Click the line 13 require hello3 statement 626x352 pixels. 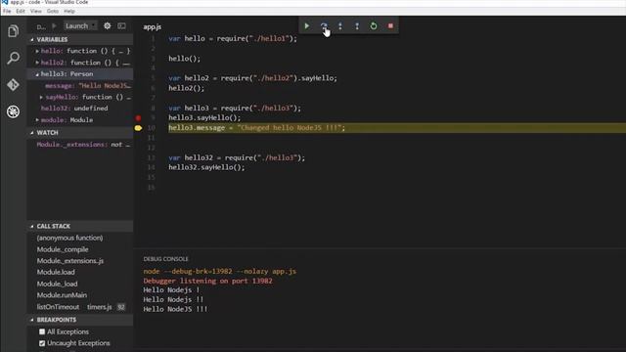[237, 157]
